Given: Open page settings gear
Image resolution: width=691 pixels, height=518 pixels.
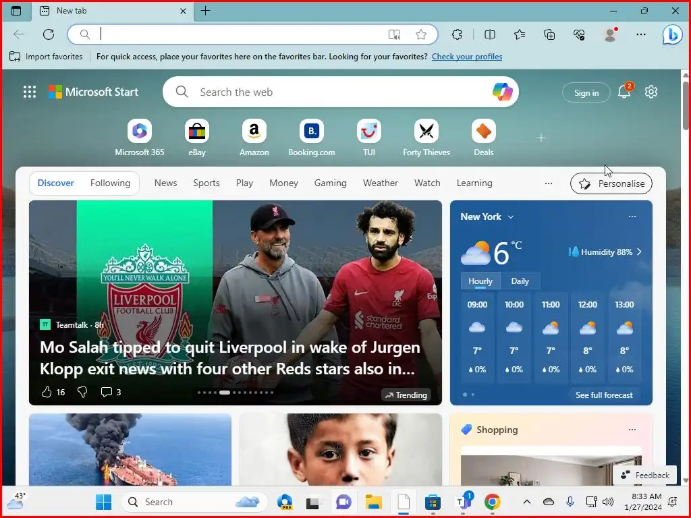Looking at the screenshot, I should (651, 92).
